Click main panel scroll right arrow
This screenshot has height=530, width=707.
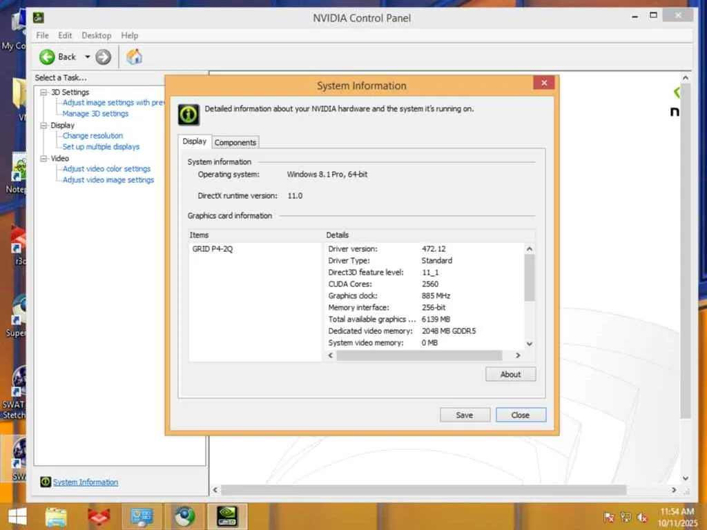674,491
